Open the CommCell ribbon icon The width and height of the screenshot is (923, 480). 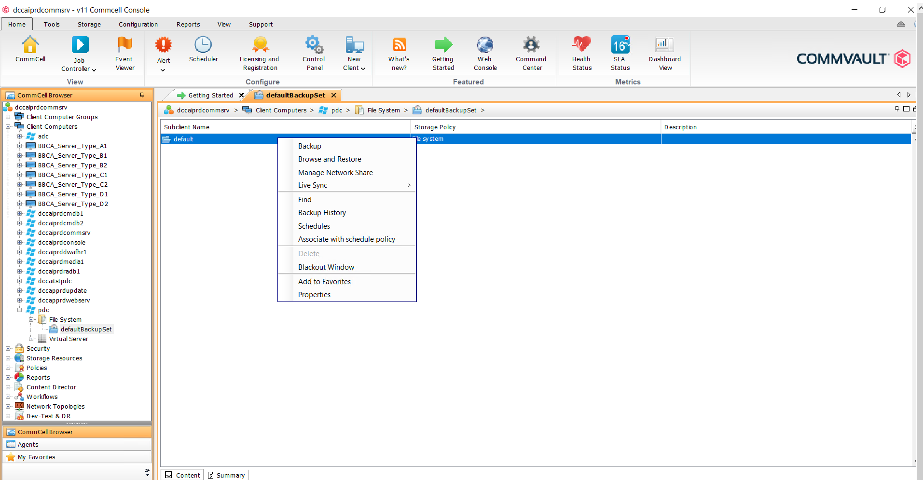(x=30, y=45)
